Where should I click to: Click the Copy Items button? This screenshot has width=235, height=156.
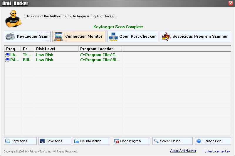click(20, 141)
